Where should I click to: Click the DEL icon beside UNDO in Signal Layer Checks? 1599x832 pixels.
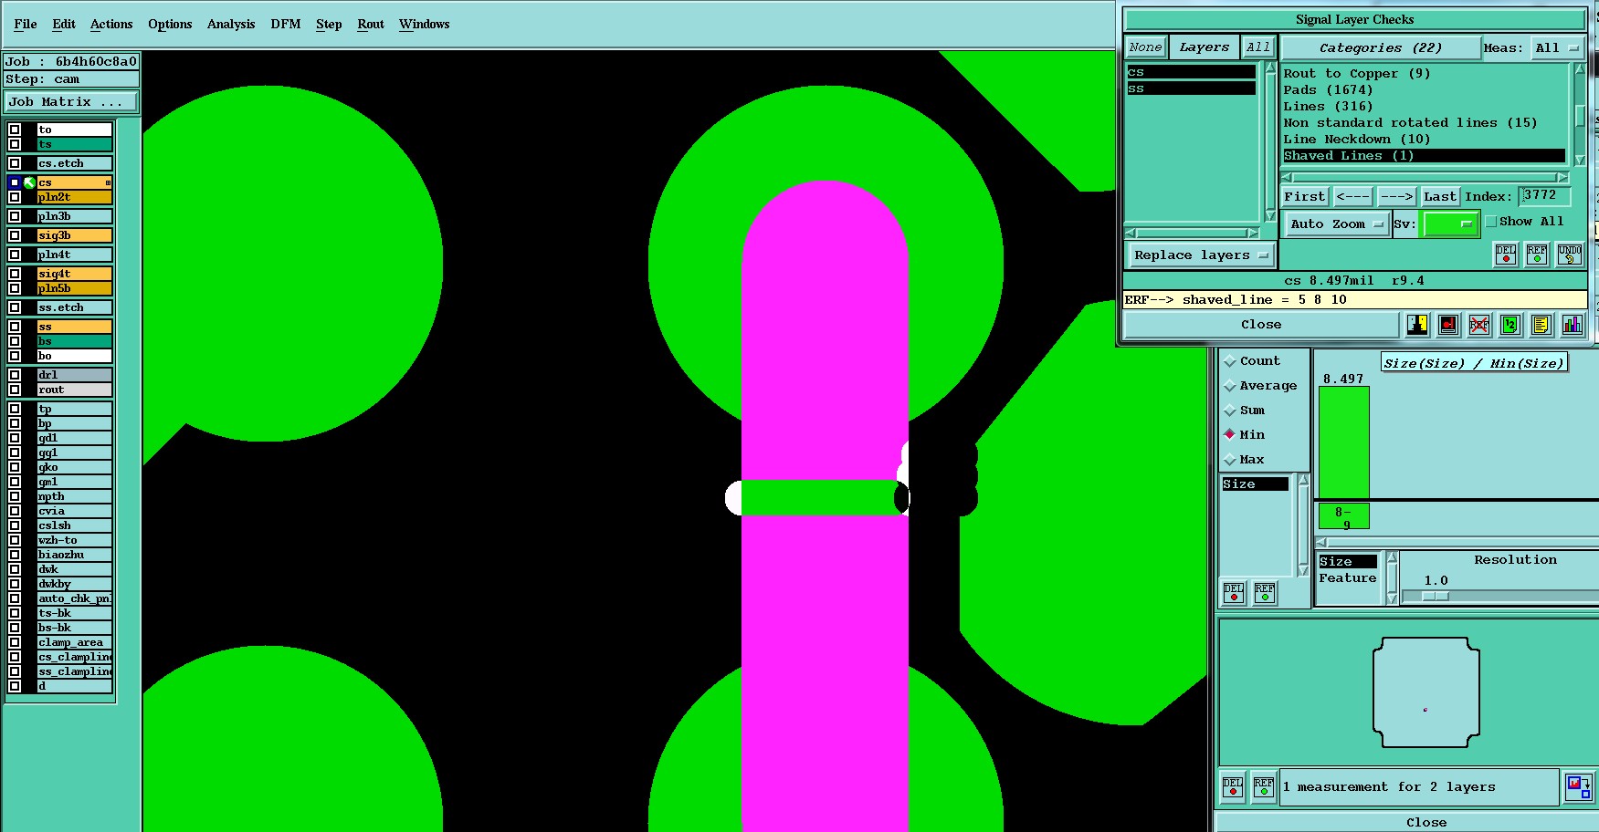click(1506, 255)
